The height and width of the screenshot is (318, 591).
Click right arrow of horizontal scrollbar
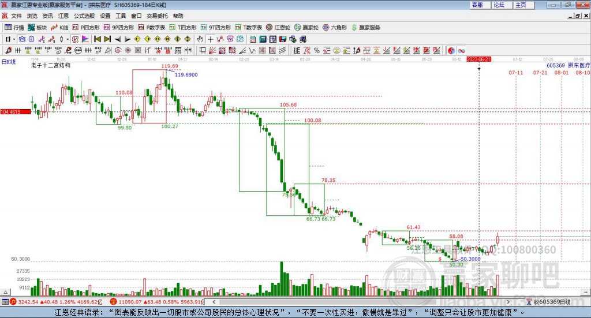click(508, 302)
